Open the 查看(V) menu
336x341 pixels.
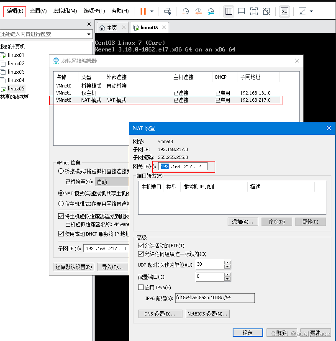click(x=38, y=11)
